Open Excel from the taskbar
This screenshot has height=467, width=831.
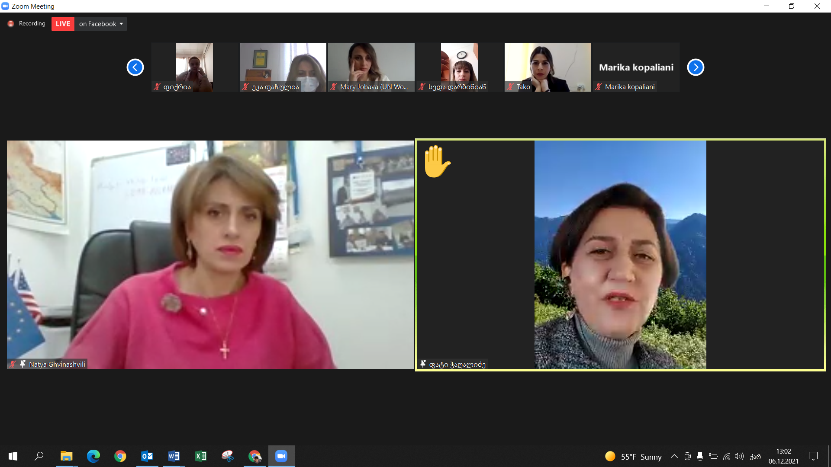[x=200, y=456]
